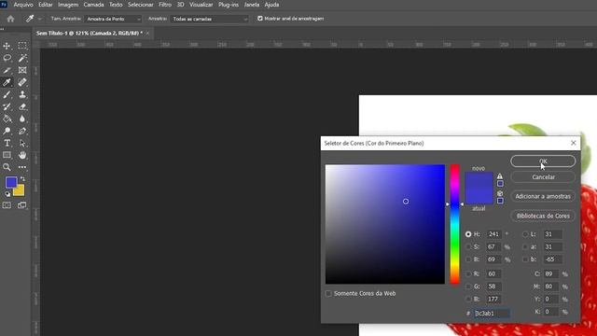Click the Cancelar button

point(543,177)
